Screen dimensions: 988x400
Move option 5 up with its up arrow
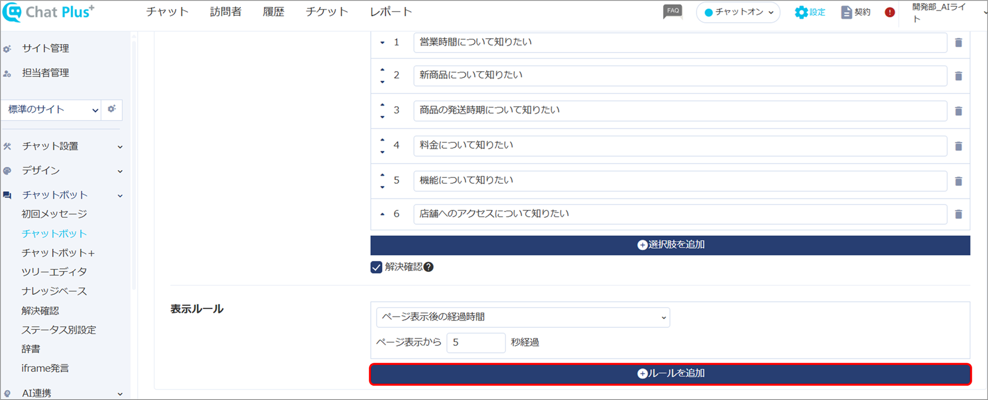382,175
